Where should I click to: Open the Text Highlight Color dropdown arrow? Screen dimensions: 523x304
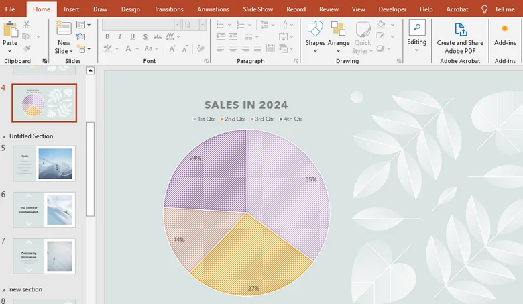point(117,49)
